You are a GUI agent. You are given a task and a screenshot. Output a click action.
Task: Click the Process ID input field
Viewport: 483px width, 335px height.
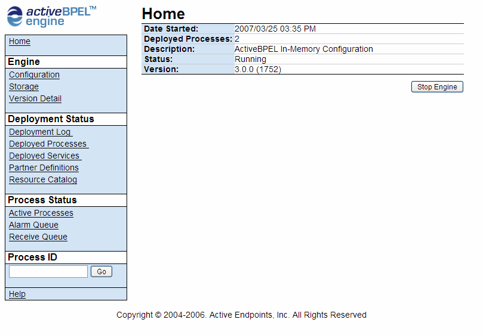[48, 272]
